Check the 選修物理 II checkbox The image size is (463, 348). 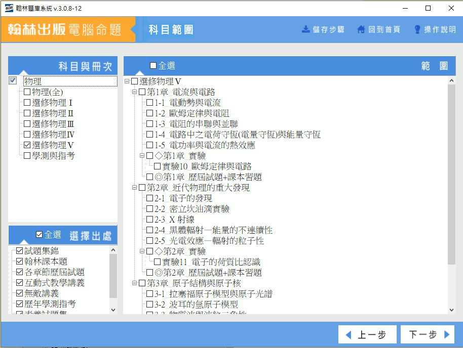[x=27, y=113]
